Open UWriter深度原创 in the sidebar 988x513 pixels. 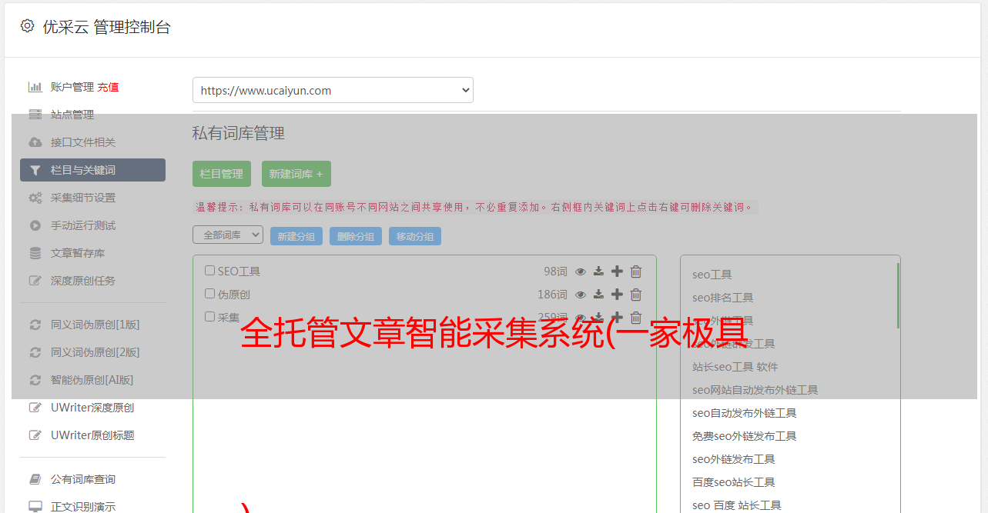pos(92,408)
